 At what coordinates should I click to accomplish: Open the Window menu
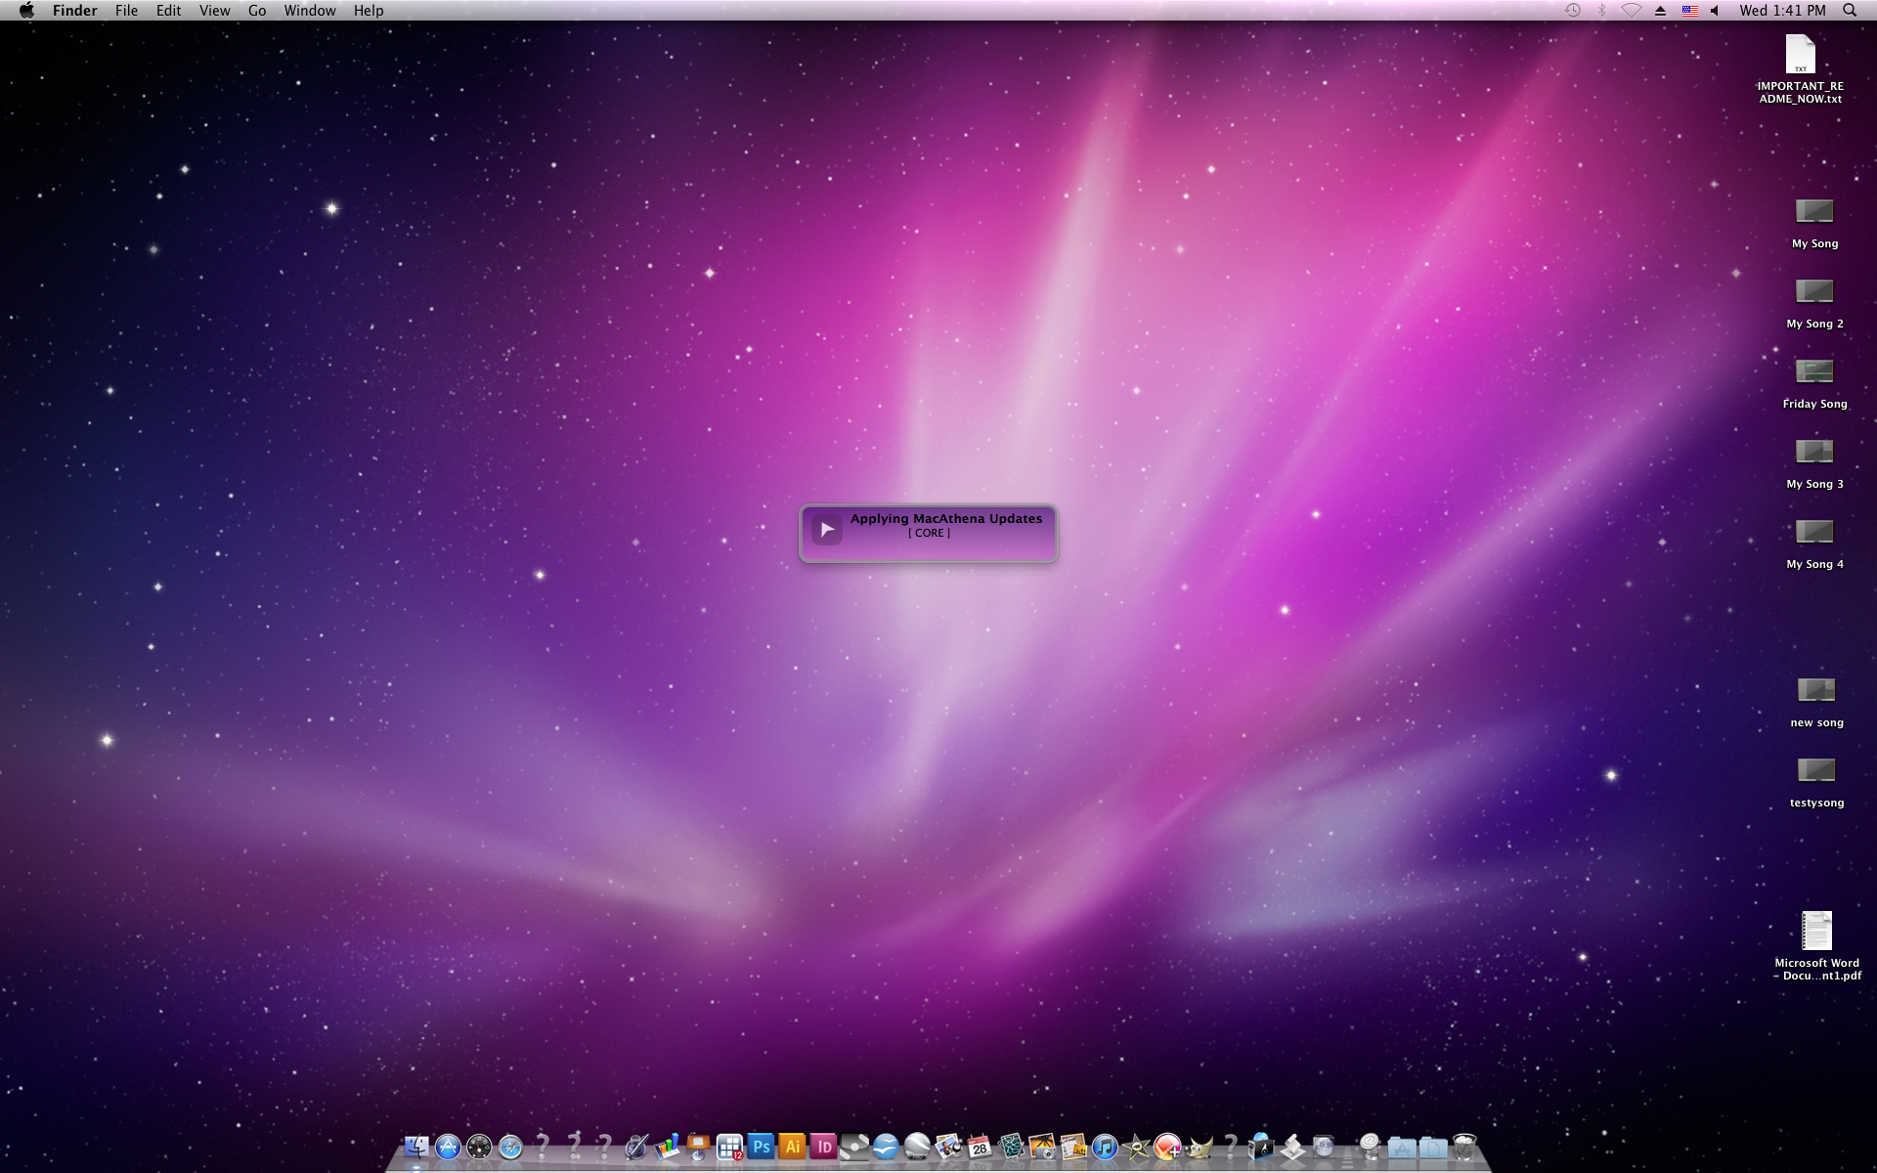[x=309, y=11]
